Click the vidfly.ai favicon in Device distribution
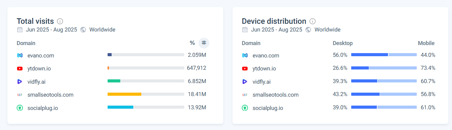This screenshot has height=130, width=452. [x=245, y=82]
